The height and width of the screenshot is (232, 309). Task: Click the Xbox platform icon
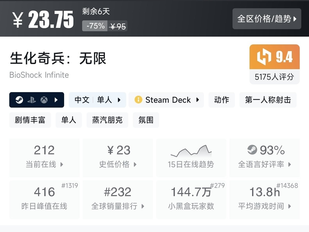pyautogui.click(x=44, y=100)
